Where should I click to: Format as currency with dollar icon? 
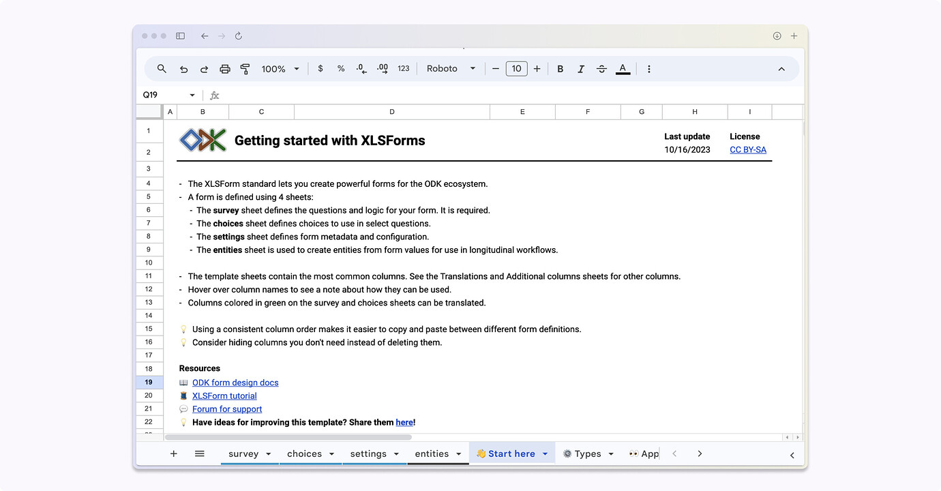(x=320, y=69)
